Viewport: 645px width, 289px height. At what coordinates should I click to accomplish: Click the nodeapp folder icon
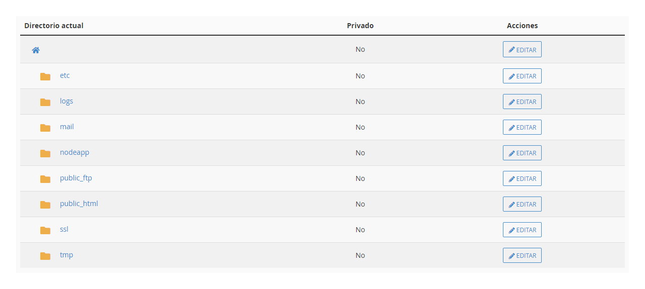pos(45,153)
